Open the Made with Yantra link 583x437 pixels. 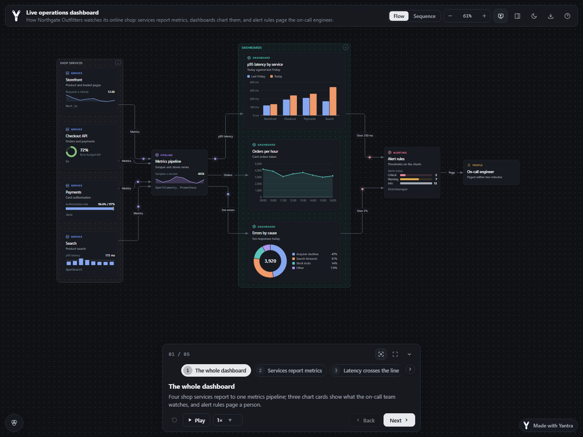(548, 425)
